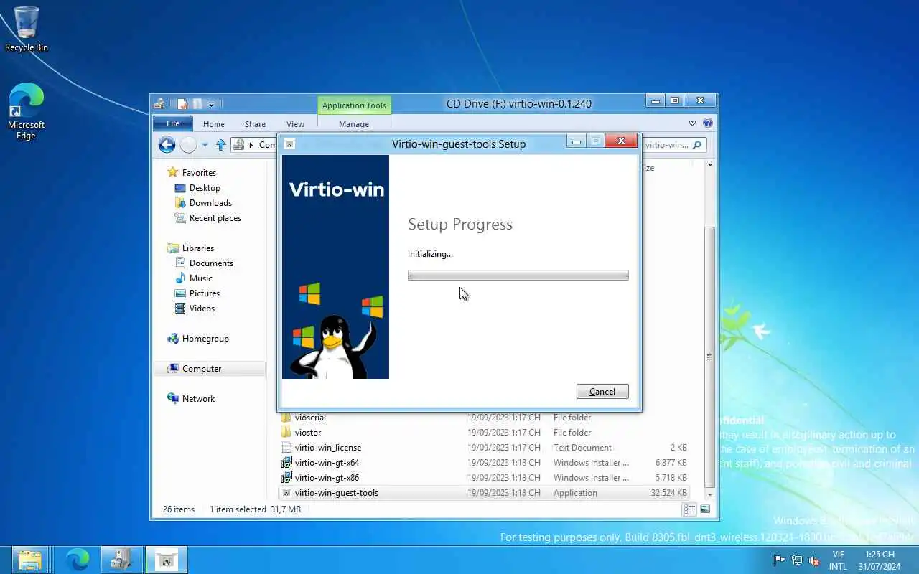
Task: Open the Recycle Bin desktop icon
Action: (x=27, y=29)
